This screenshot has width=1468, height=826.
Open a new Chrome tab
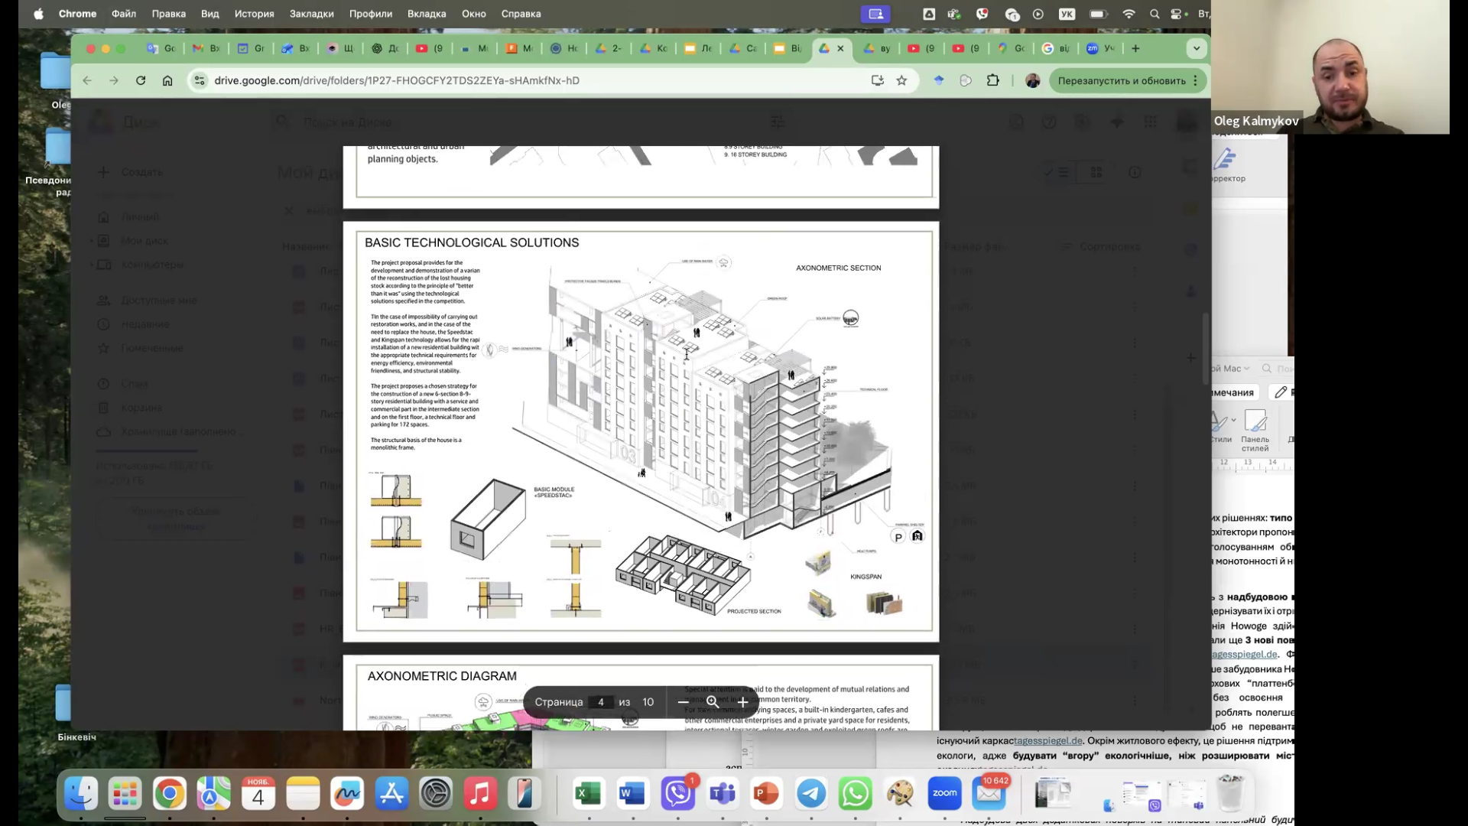[x=1135, y=48]
